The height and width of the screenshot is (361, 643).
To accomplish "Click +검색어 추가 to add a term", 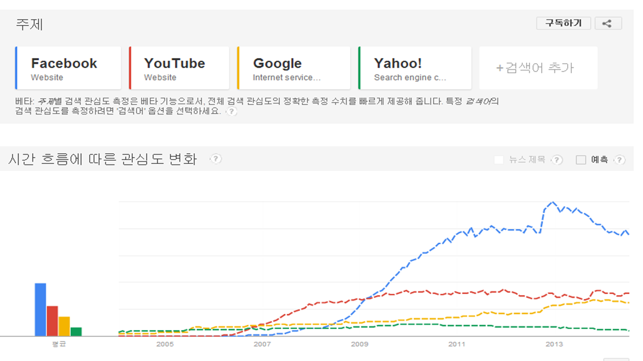I will pos(538,68).
